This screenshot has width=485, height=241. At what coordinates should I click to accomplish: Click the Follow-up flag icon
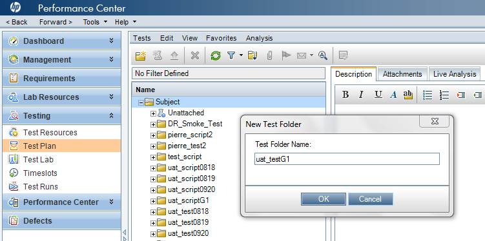(287, 55)
